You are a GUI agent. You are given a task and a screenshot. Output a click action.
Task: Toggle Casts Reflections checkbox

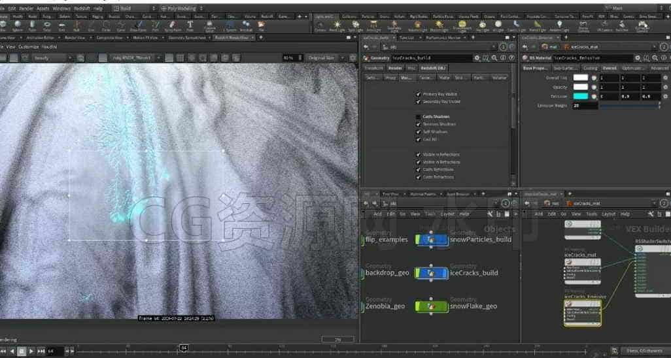tap(419, 170)
